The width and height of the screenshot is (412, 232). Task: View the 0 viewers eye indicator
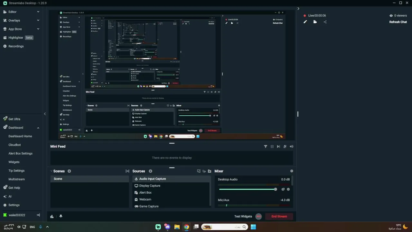391,15
